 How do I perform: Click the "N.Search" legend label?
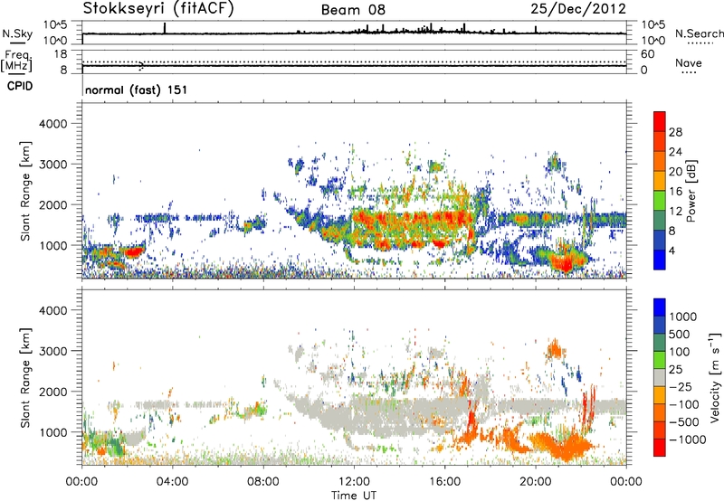point(699,33)
